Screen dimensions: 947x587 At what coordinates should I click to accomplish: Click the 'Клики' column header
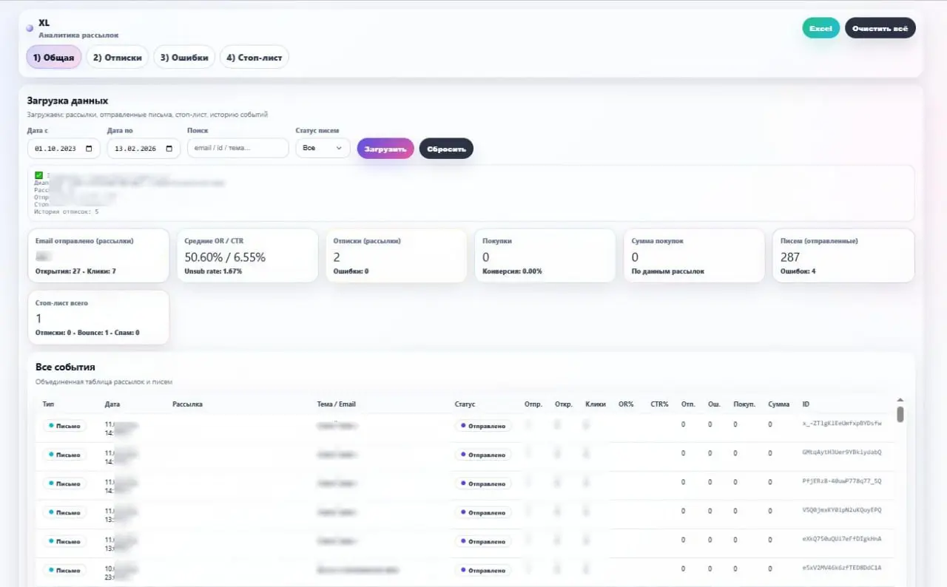coord(596,404)
